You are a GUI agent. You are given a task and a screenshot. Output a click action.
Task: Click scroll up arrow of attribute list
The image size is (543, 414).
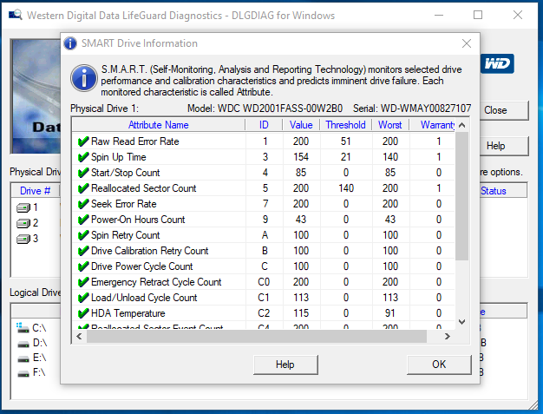coord(461,125)
